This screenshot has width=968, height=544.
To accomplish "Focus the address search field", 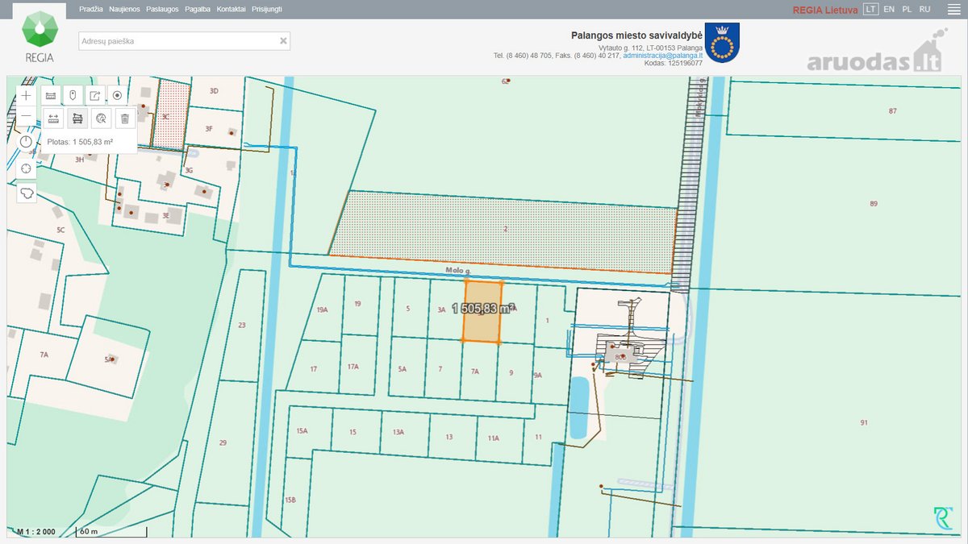I will (x=184, y=40).
